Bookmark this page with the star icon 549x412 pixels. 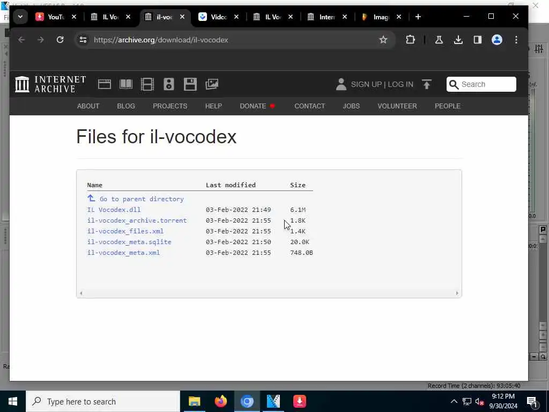(x=383, y=40)
